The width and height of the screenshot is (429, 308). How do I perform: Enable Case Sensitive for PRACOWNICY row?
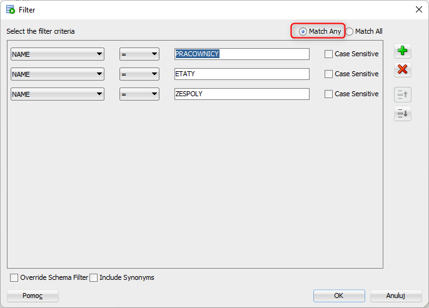coord(329,54)
